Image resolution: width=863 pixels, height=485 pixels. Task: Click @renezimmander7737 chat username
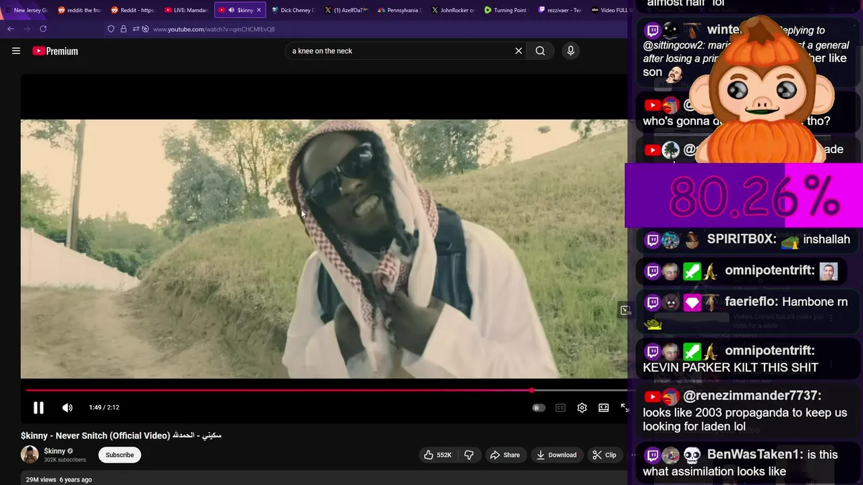(x=752, y=396)
